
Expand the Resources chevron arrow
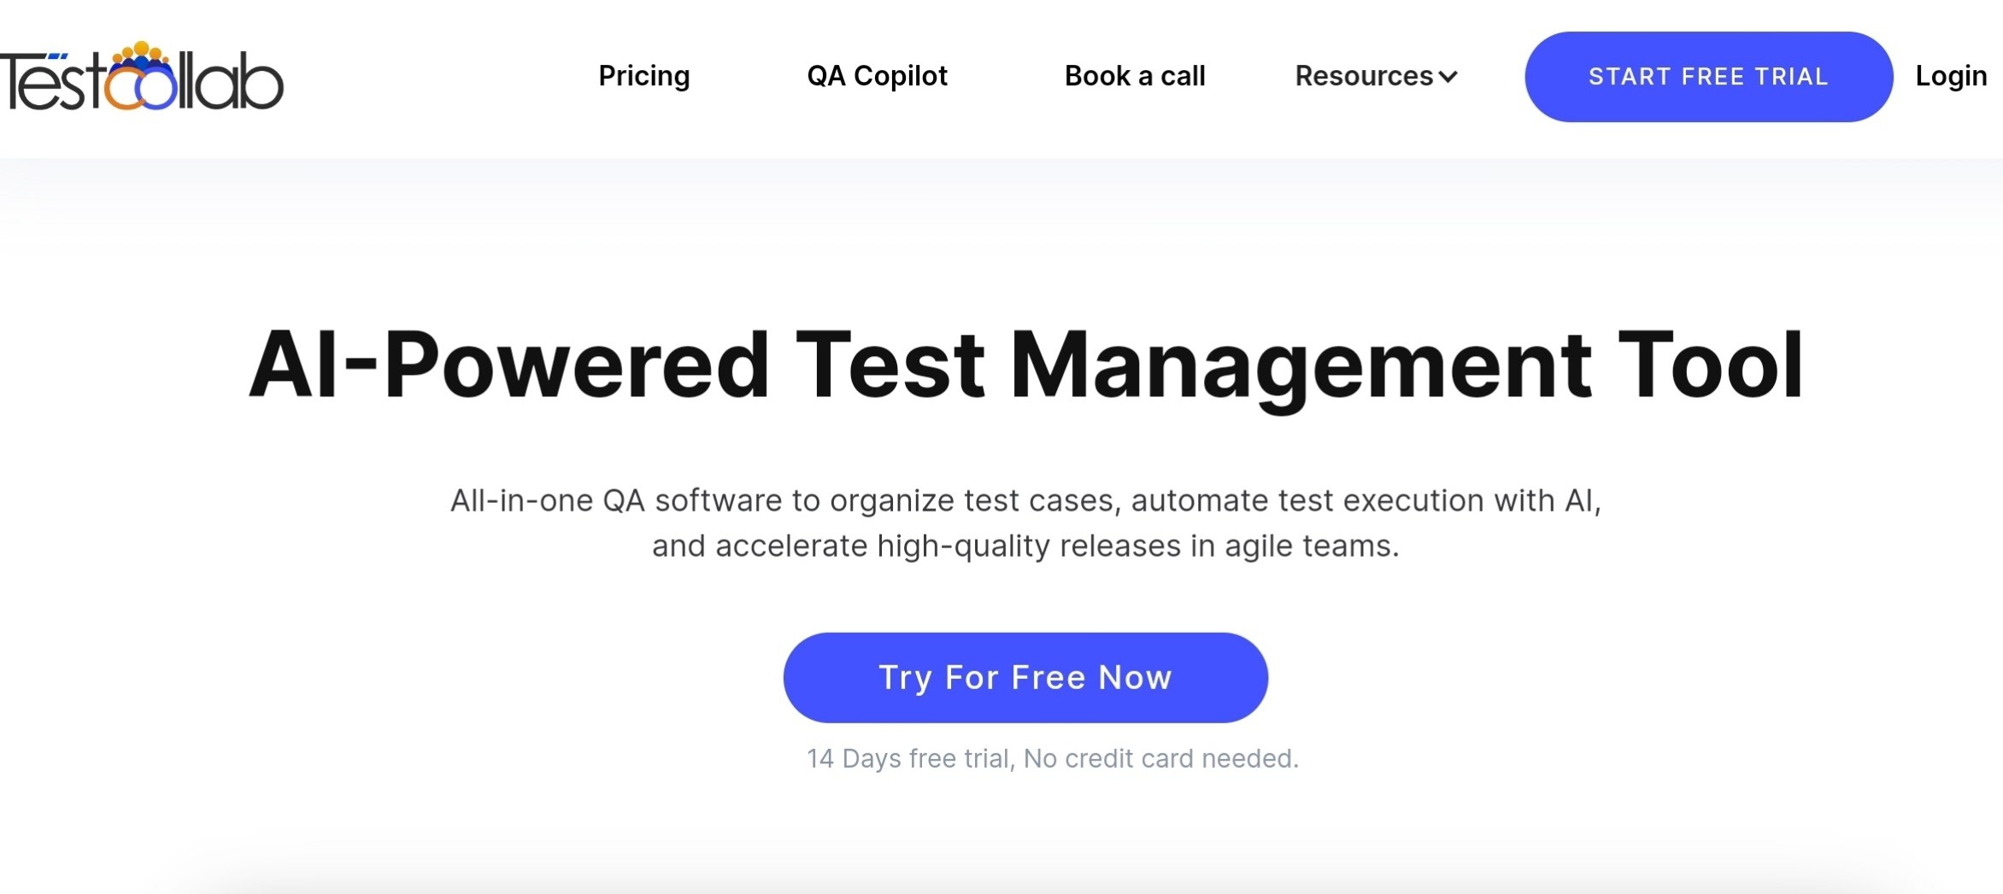1448,77
